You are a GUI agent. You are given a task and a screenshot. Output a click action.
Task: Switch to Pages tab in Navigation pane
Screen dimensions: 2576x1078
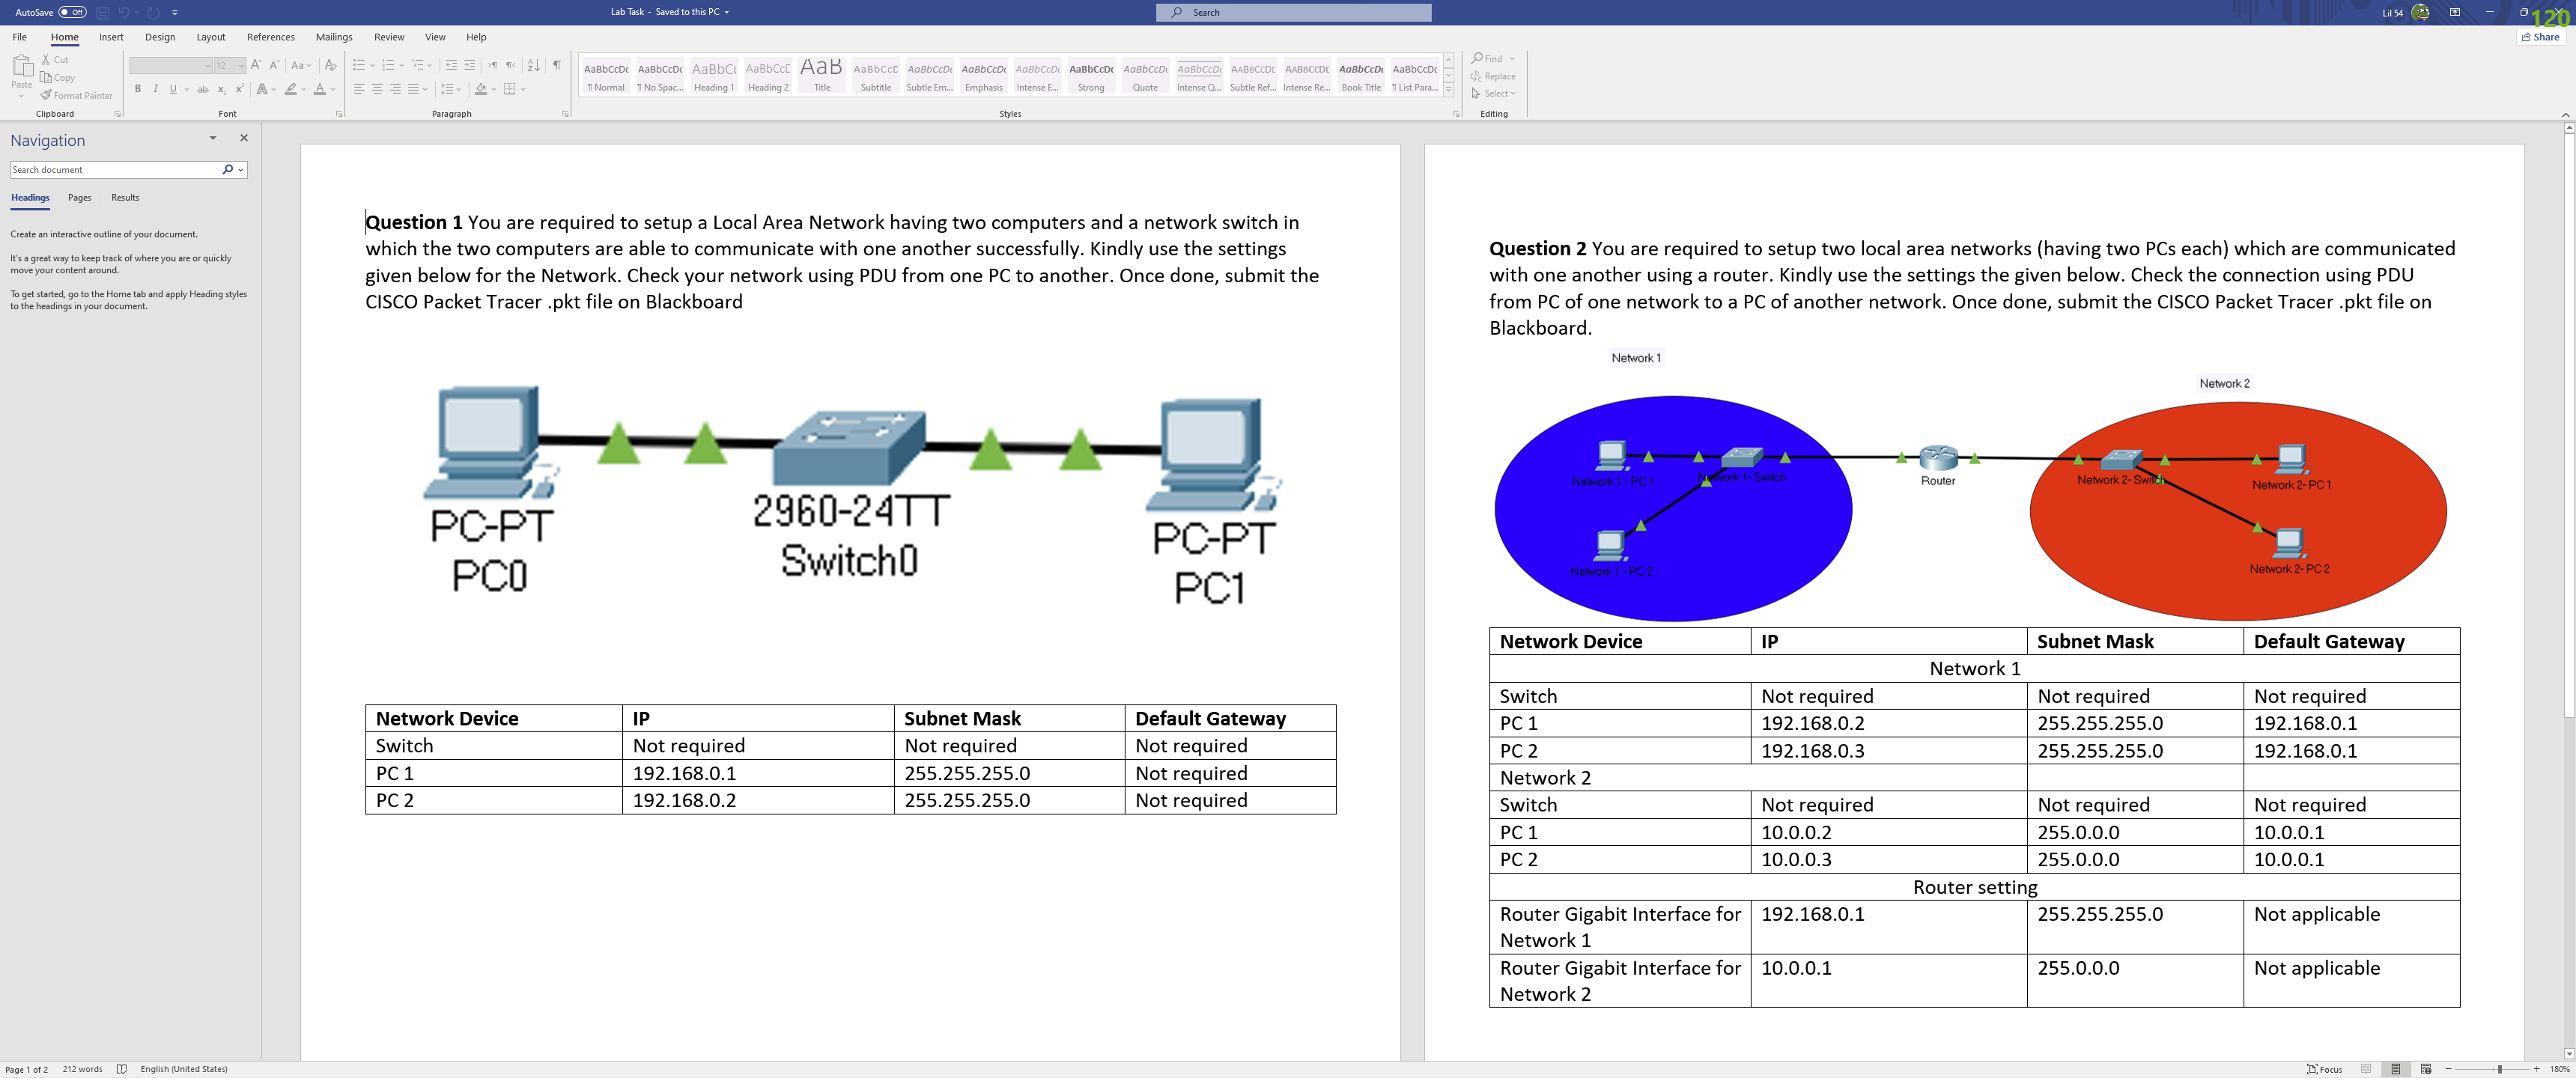(79, 198)
